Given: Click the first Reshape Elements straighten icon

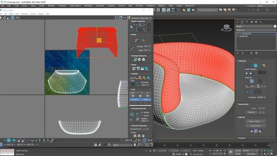Looking at the screenshot, I should point(135,60).
